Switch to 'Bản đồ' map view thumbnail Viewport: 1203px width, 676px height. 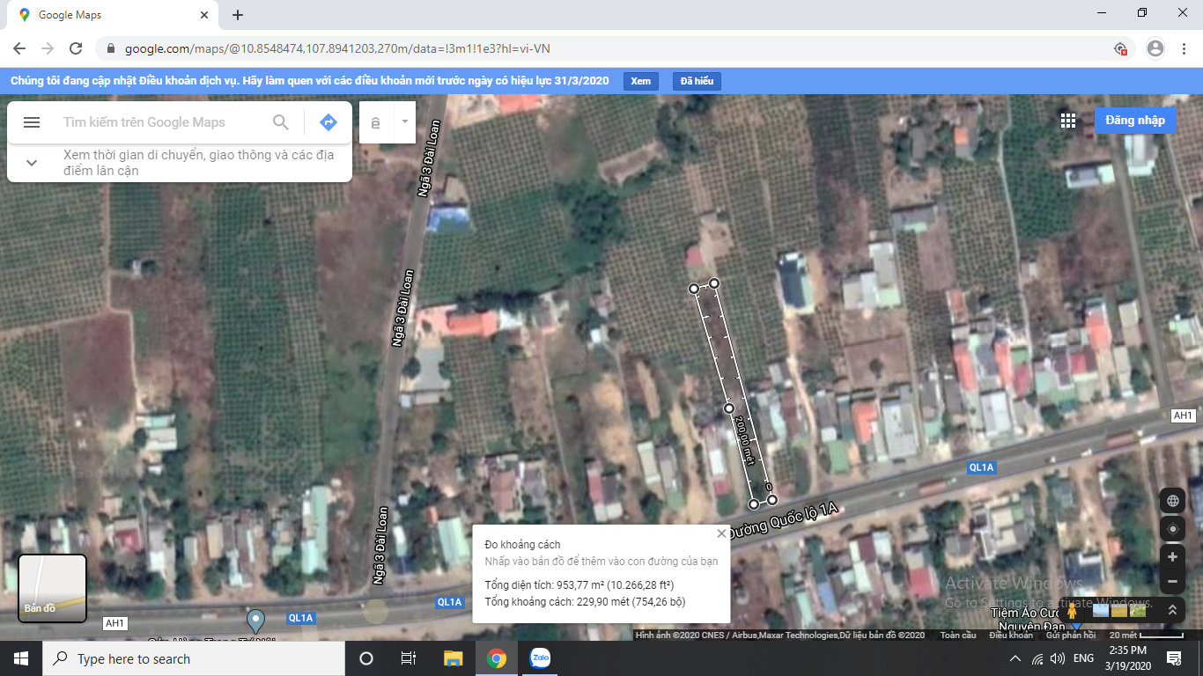[52, 588]
